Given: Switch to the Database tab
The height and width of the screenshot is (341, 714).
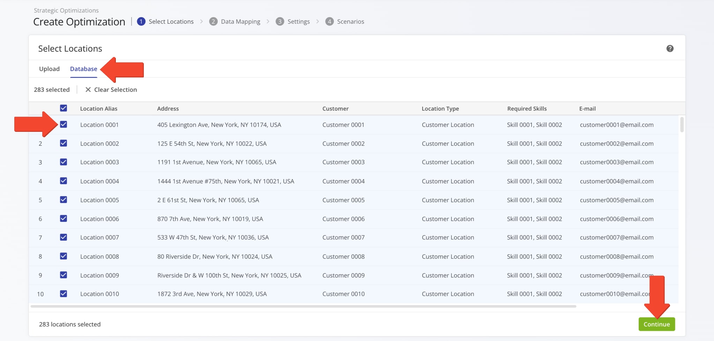Looking at the screenshot, I should coord(83,69).
